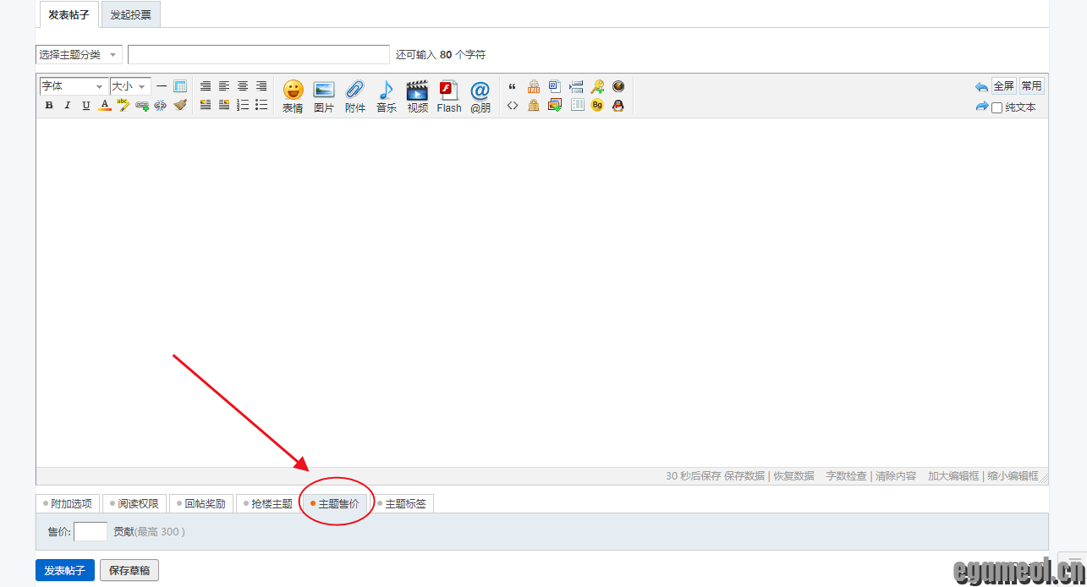1087x587 pixels.
Task: Toggle the 纯文本 plain text checkbox
Action: pyautogui.click(x=996, y=107)
